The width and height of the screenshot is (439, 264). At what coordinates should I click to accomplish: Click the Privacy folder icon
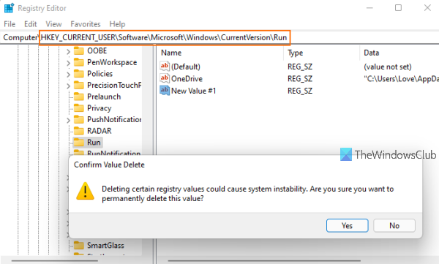79,108
